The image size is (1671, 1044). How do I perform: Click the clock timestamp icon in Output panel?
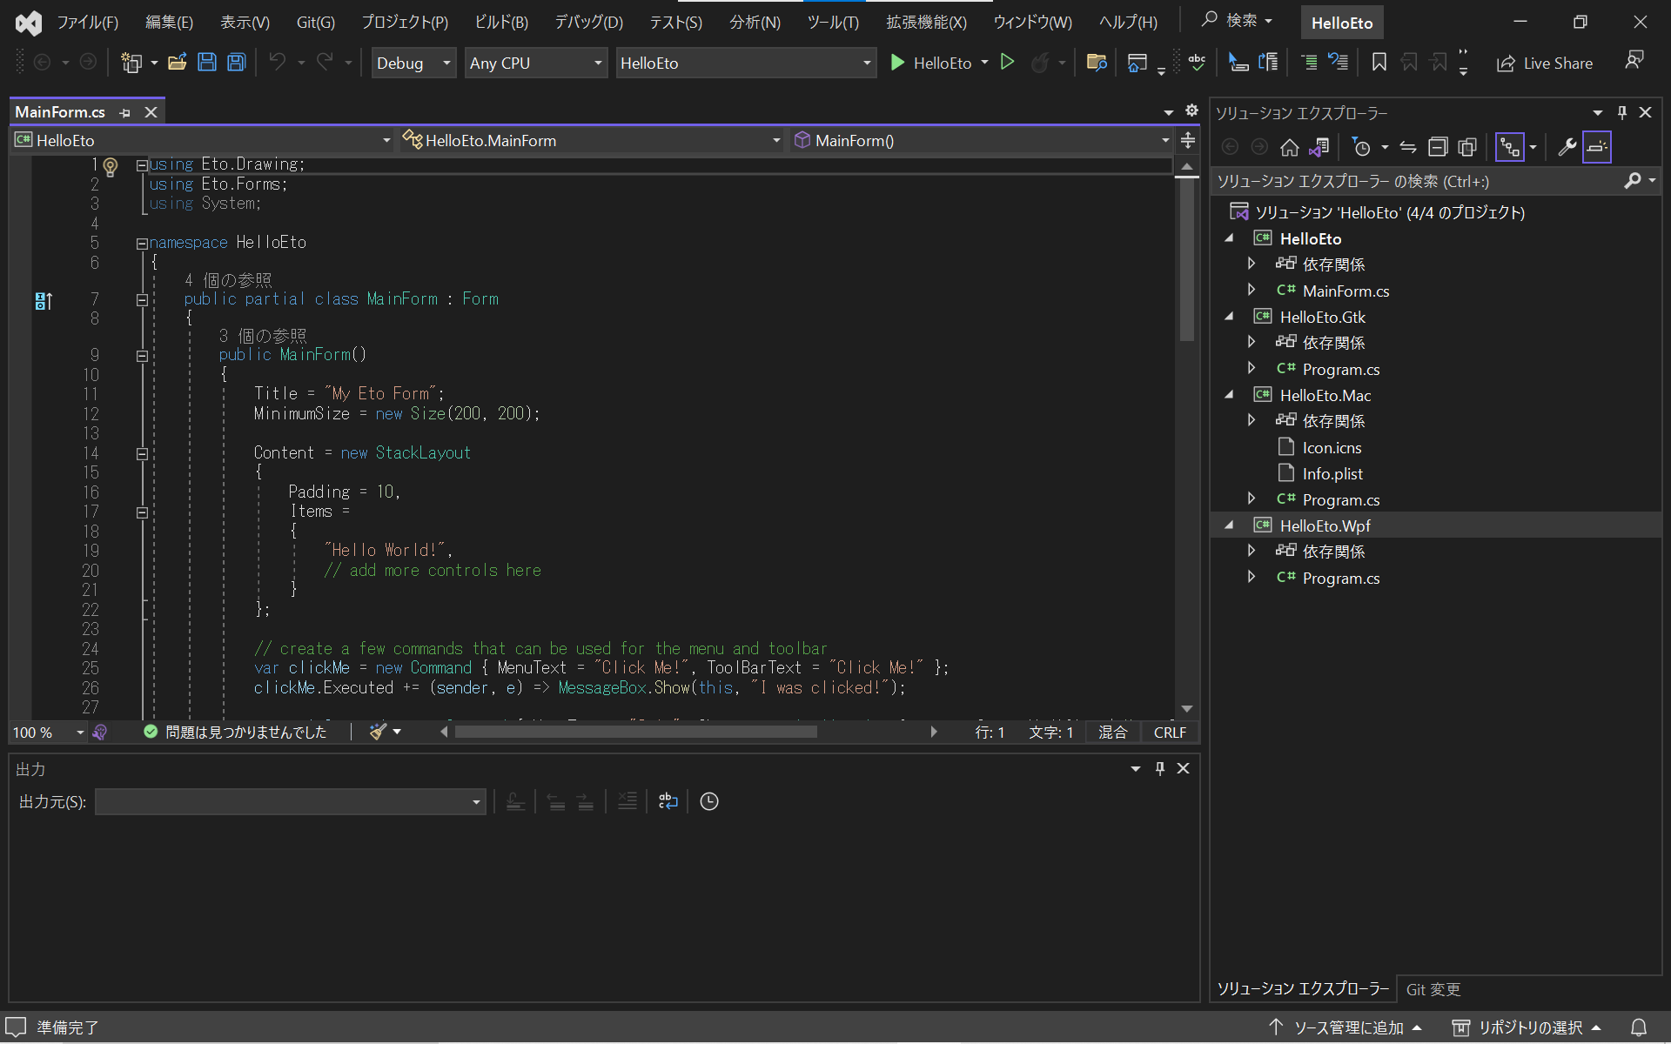coord(709,801)
